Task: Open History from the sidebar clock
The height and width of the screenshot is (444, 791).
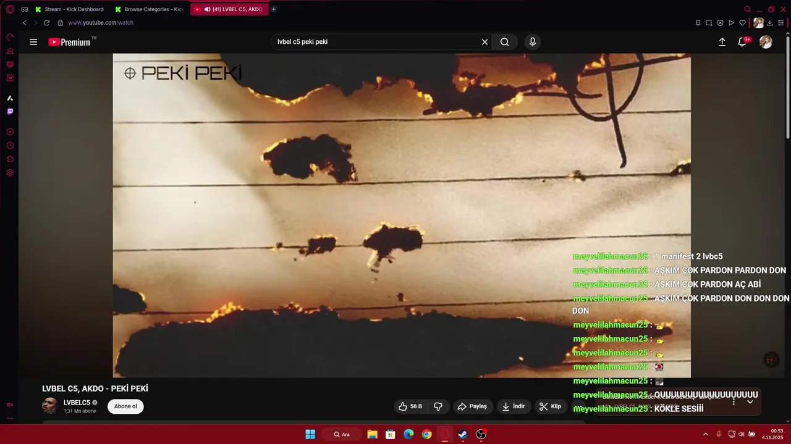Action: [x=10, y=146]
